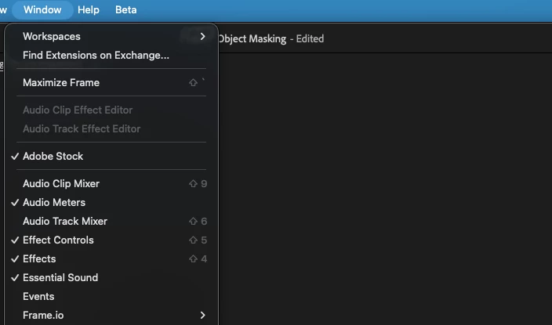Open the Help menu
552x325 pixels.
tap(89, 10)
